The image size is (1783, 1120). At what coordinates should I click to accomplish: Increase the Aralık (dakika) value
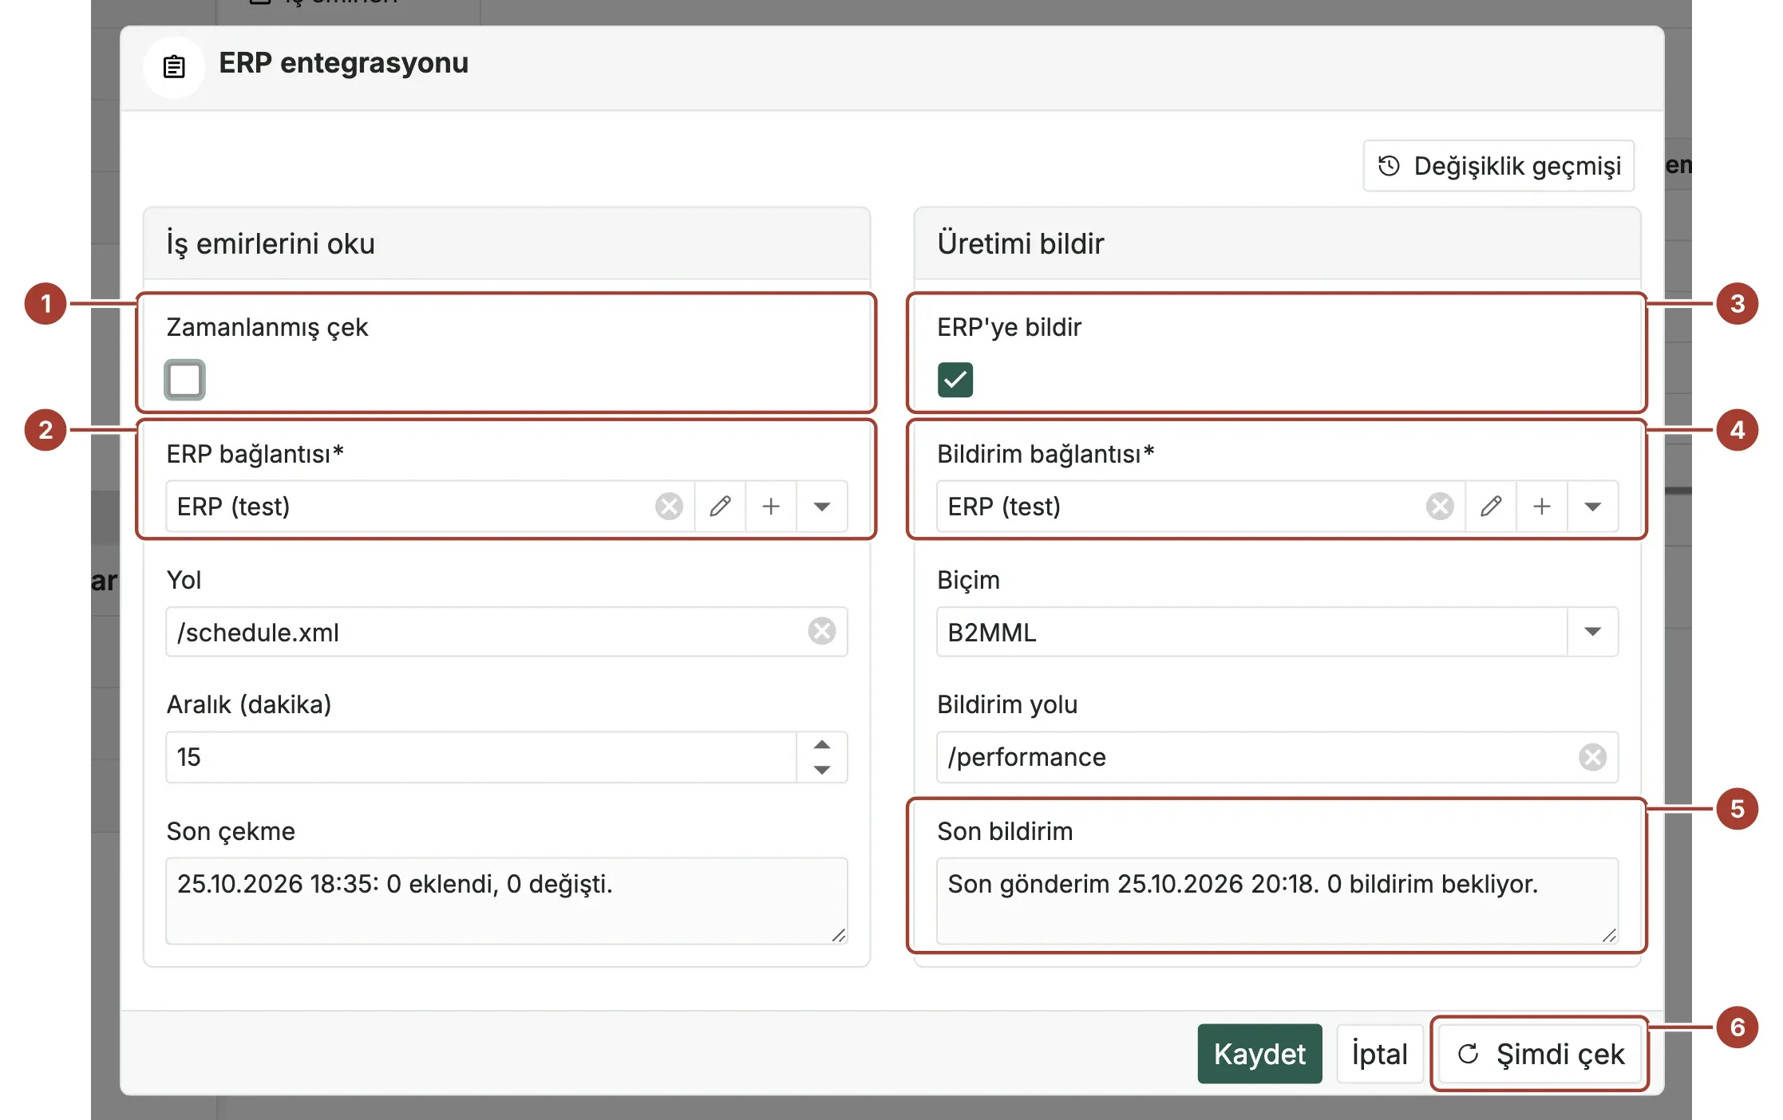tap(822, 744)
